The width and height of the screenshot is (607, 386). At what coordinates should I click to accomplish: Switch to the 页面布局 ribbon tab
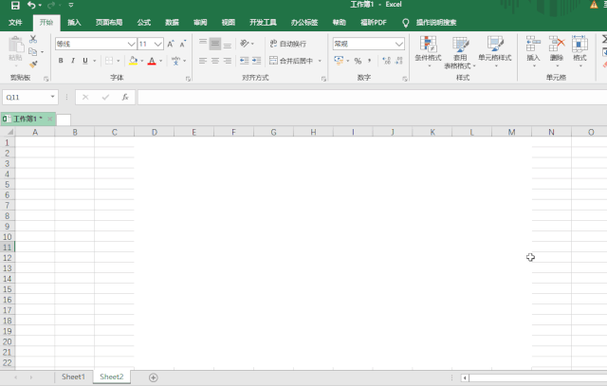109,23
